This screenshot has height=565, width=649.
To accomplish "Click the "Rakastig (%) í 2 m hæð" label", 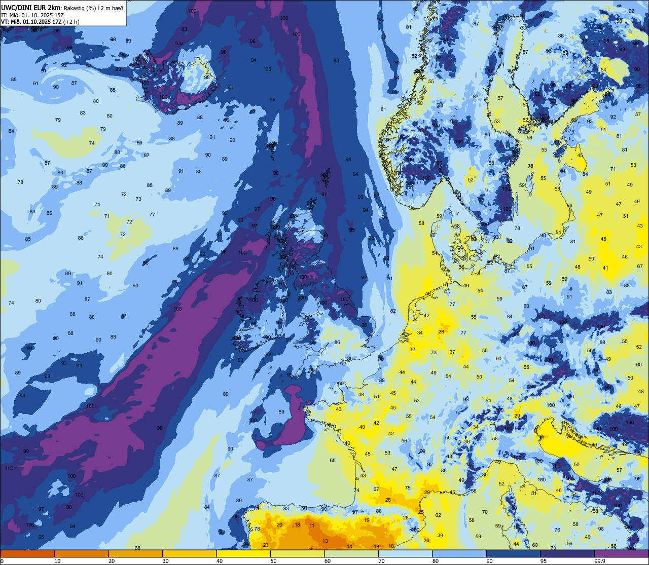I will [93, 8].
